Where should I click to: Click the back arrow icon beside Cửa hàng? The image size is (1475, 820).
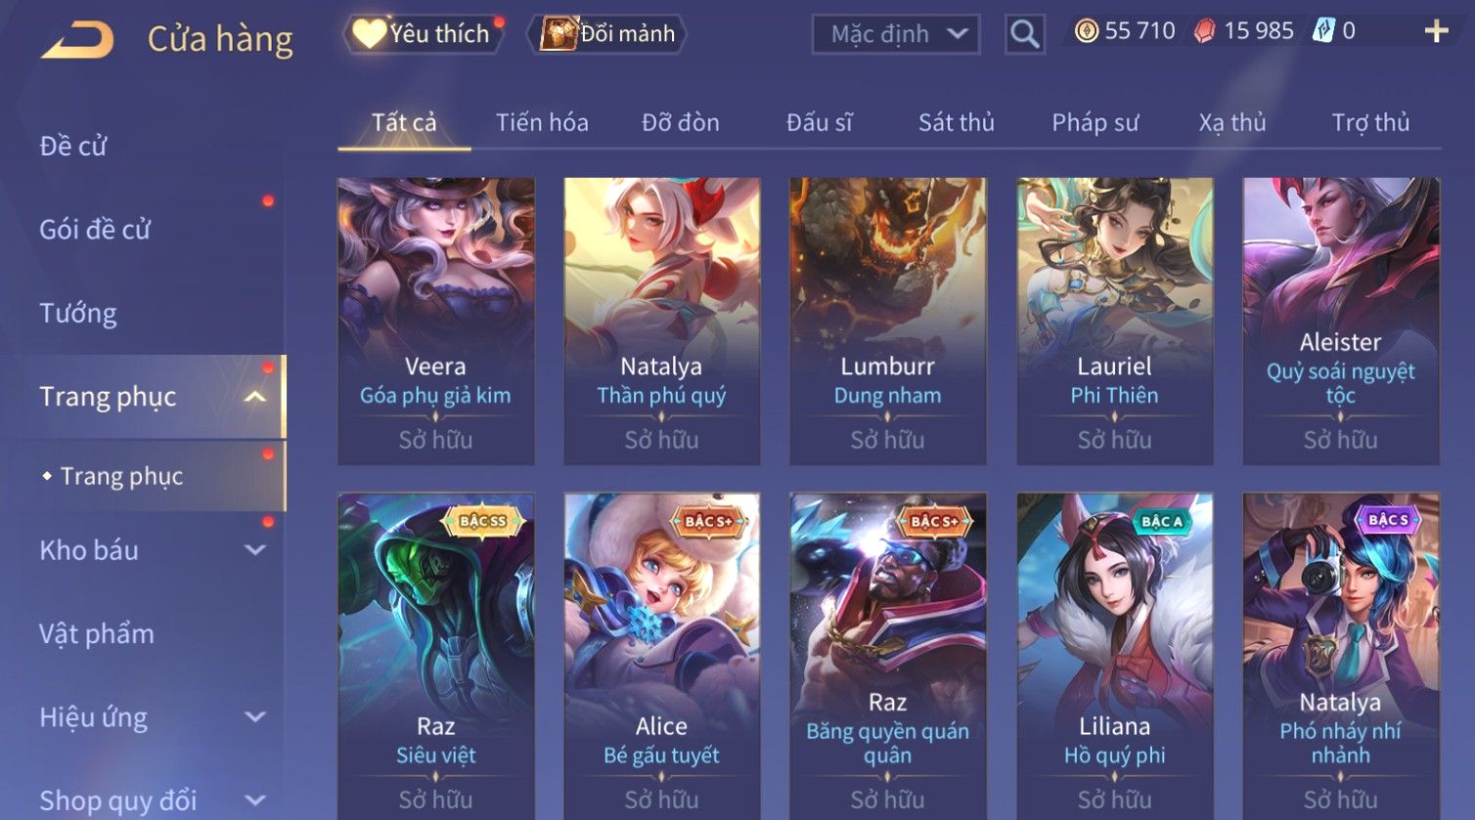click(x=77, y=40)
